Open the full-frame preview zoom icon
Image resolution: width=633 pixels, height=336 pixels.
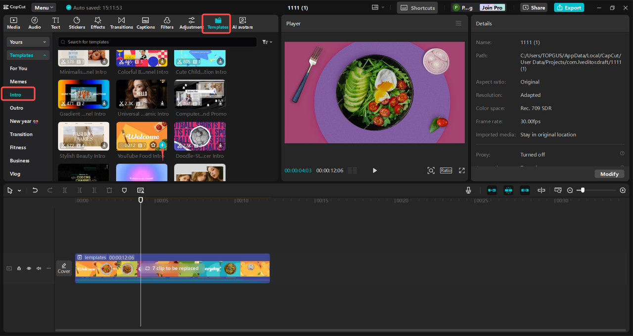click(431, 170)
